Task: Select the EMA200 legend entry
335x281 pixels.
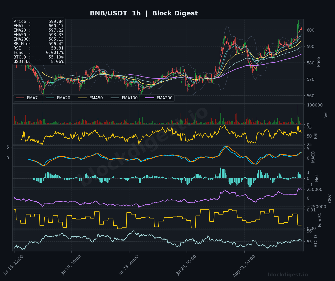Action: pos(159,98)
